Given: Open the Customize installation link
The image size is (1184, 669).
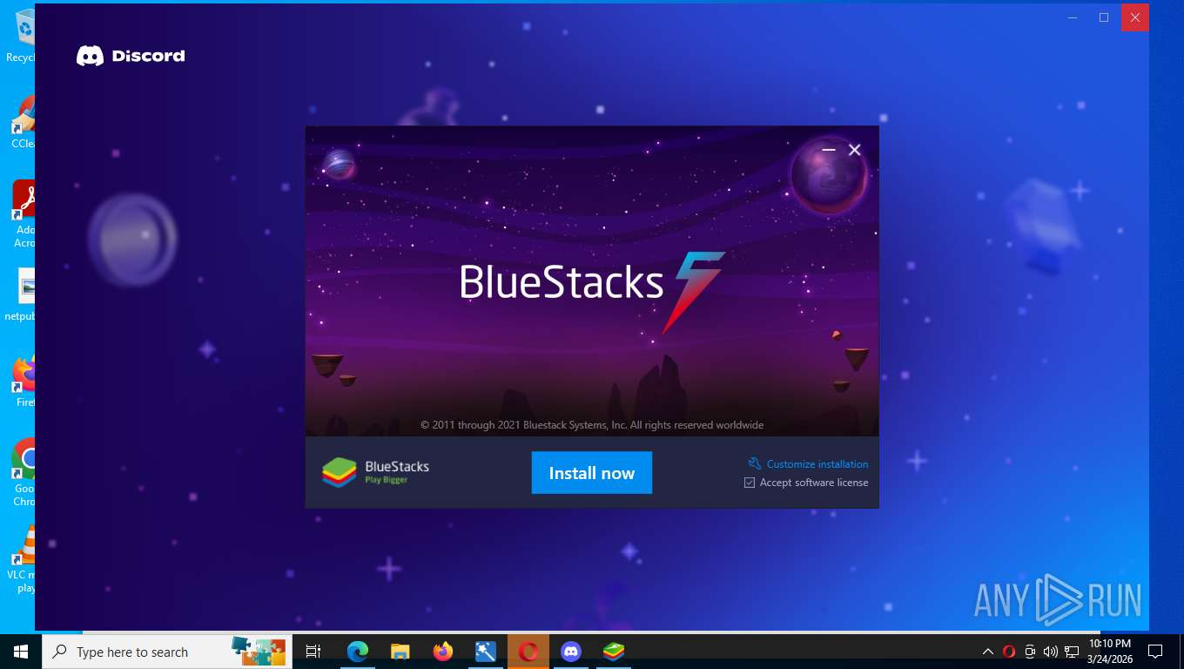Looking at the screenshot, I should (x=817, y=464).
